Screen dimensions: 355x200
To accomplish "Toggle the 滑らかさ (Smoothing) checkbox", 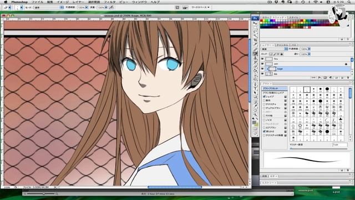I will (x=264, y=131).
